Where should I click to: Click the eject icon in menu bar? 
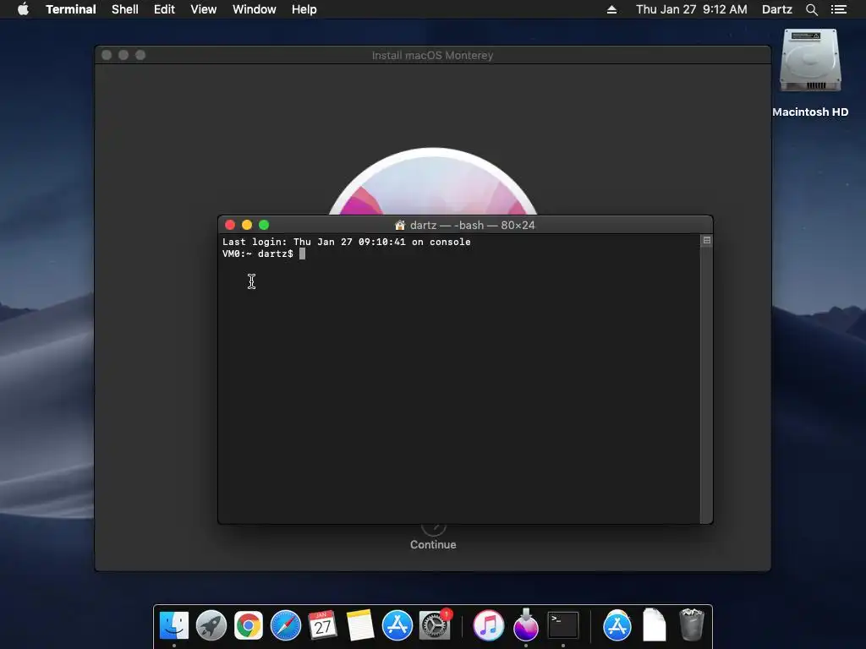coord(611,9)
